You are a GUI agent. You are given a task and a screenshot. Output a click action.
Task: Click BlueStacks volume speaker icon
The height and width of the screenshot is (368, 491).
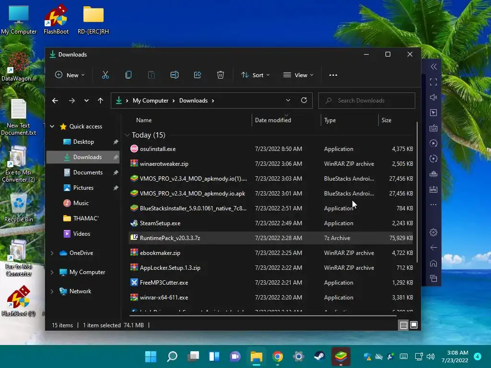pos(433,97)
